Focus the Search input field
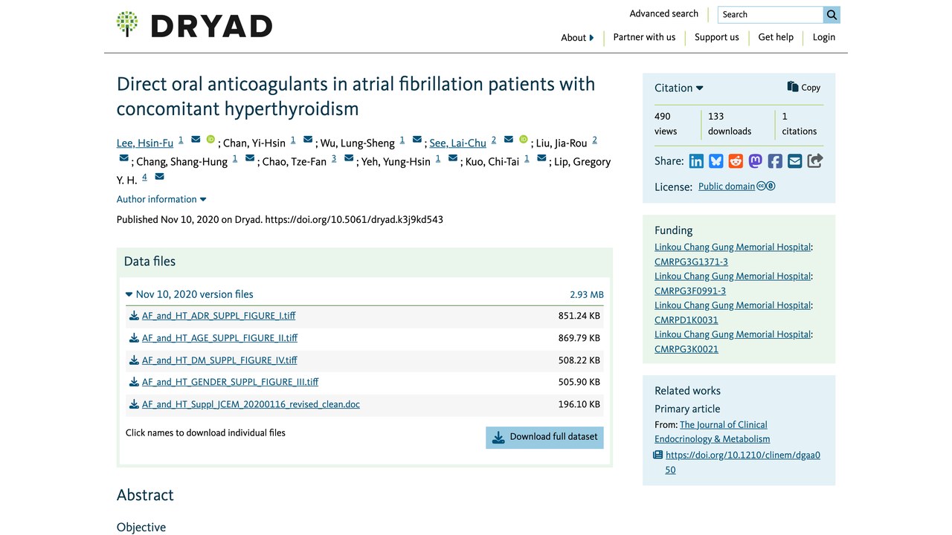The width and height of the screenshot is (952, 535). (x=771, y=14)
